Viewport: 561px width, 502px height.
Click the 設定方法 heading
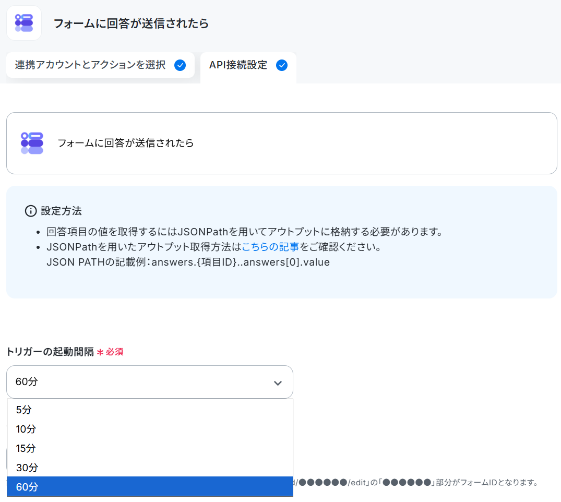(x=61, y=211)
